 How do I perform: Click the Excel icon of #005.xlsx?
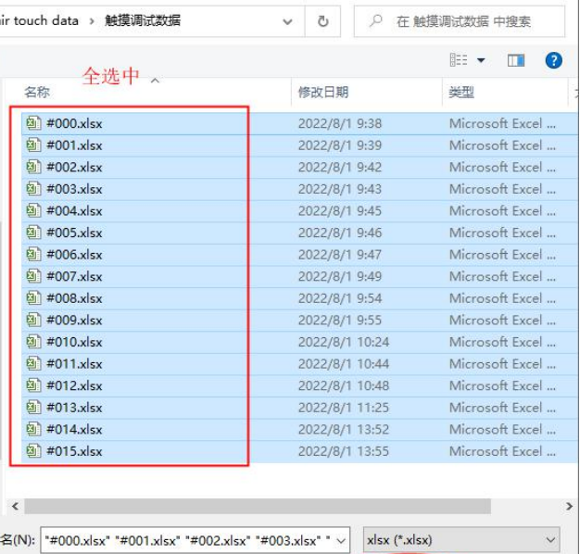[x=33, y=233]
